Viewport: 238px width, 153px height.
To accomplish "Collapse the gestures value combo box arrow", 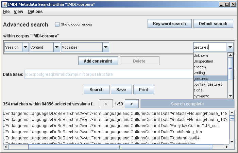I will tap(230, 47).
